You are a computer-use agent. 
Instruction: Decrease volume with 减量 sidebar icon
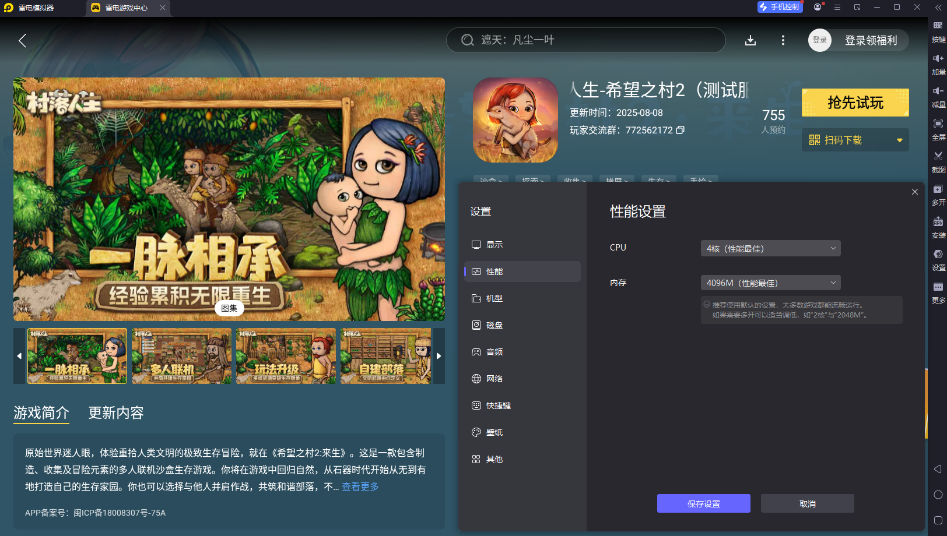click(938, 97)
